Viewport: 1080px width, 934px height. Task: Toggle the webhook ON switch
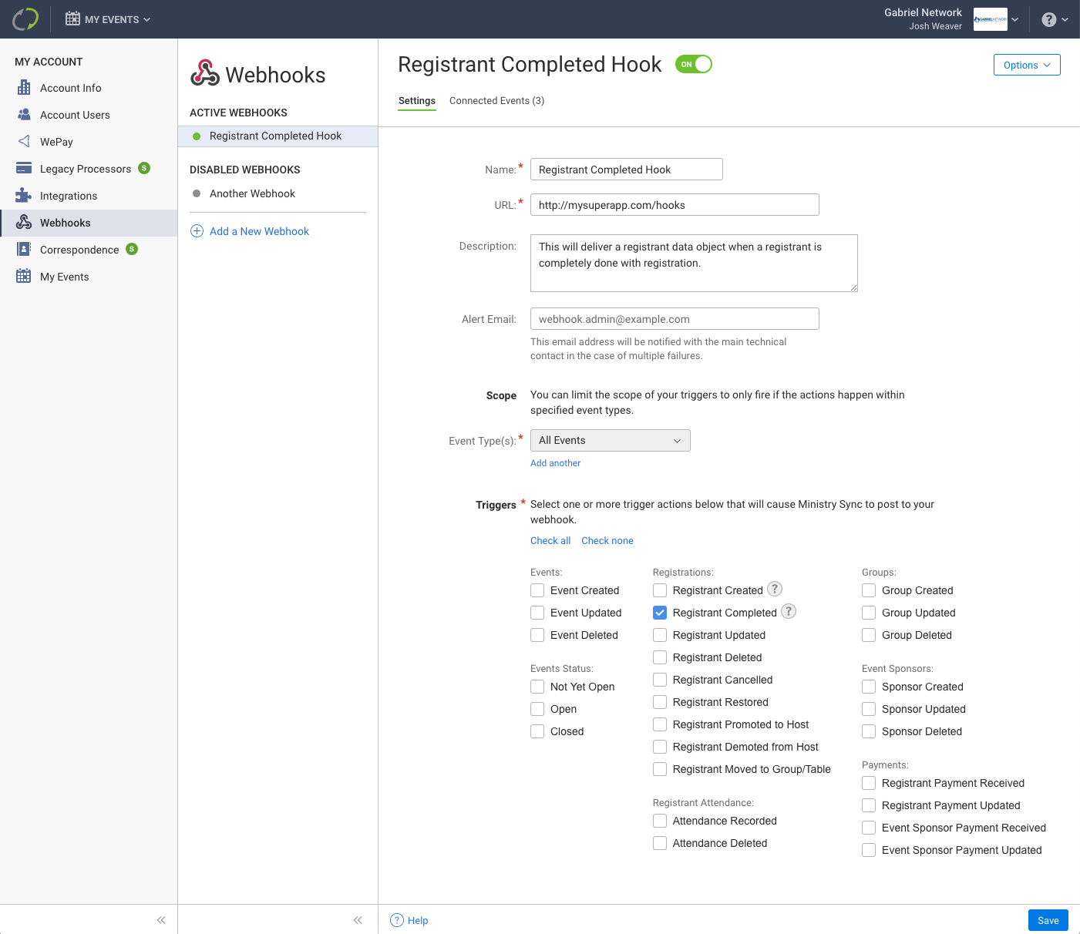[694, 64]
